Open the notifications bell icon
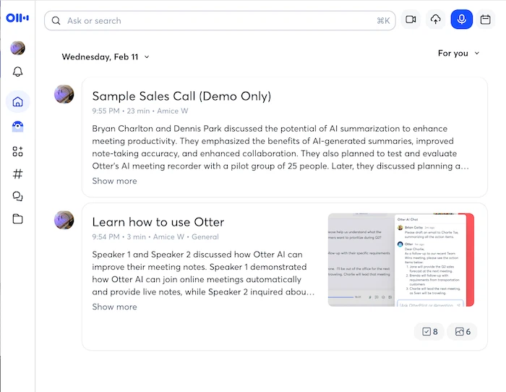The image size is (506, 392). pyautogui.click(x=18, y=72)
